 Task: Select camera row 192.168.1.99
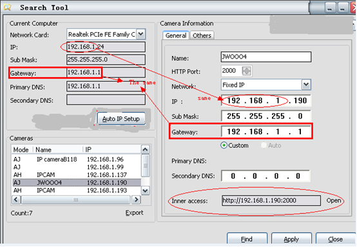pyautogui.click(x=77, y=167)
